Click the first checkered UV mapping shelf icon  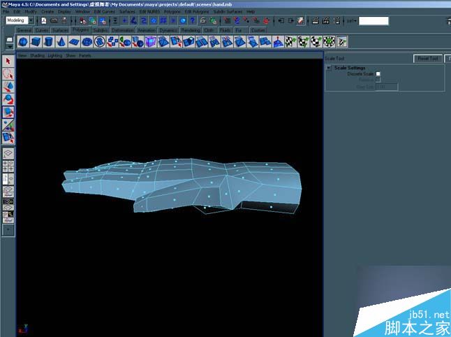pos(290,42)
